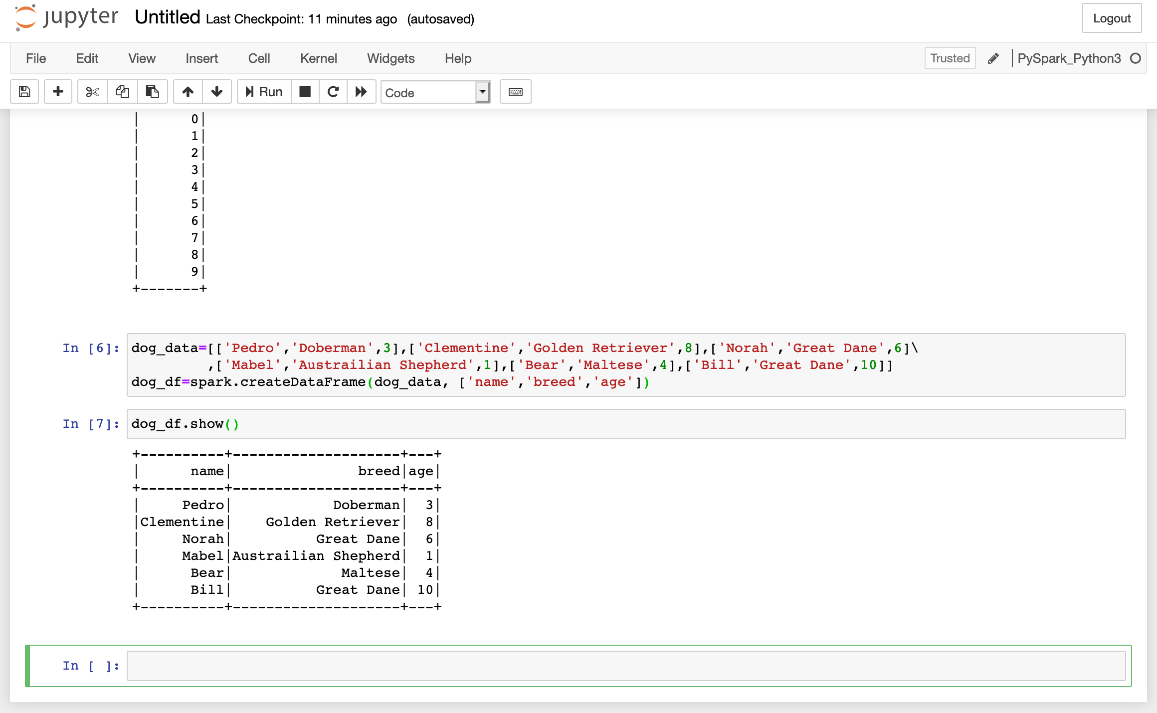Click 'Doberman' in the output table
This screenshot has width=1157, height=713.
(x=367, y=505)
